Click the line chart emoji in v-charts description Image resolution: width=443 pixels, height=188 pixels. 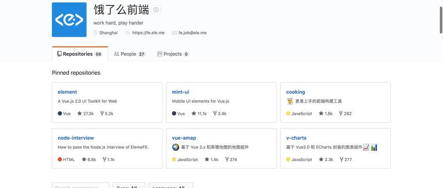pyautogui.click(x=366, y=147)
